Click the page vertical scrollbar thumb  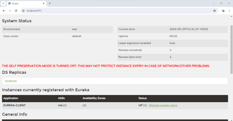pos(231,49)
